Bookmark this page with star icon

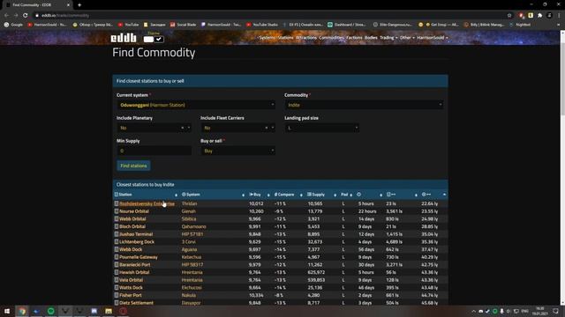pos(509,16)
